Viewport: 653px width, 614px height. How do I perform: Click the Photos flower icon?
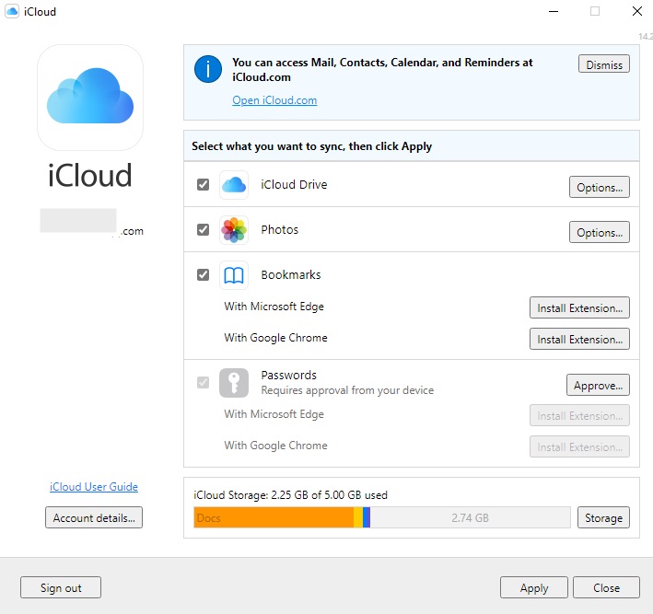pyautogui.click(x=234, y=230)
